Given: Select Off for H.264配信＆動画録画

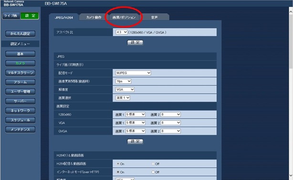Looking at the screenshot, I should tap(153, 164).
